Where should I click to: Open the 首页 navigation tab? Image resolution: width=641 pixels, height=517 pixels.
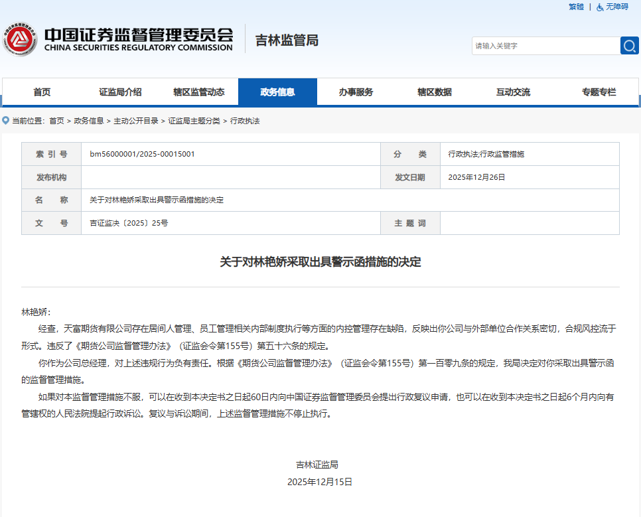coord(42,92)
